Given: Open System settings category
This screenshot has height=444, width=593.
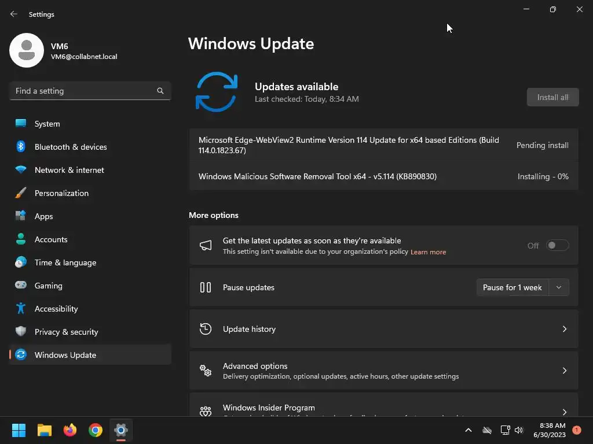Looking at the screenshot, I should click(90, 124).
